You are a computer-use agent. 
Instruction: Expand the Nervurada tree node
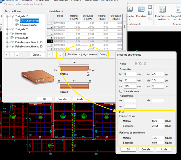point(7,34)
